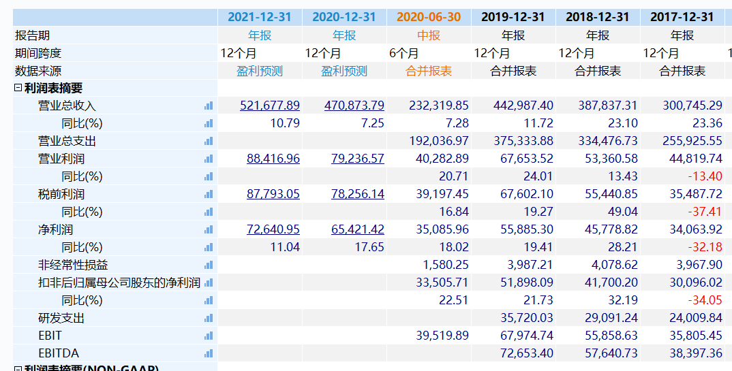The image size is (732, 371).
Task: Click chart icon beside 扣非后净利润 同比(%) row
Action: pos(209,301)
